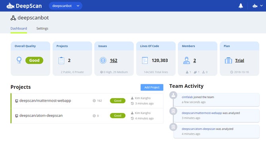Image resolution: width=266 pixels, height=143 pixels.
Task: Click the Members person icon
Action: tap(187, 60)
